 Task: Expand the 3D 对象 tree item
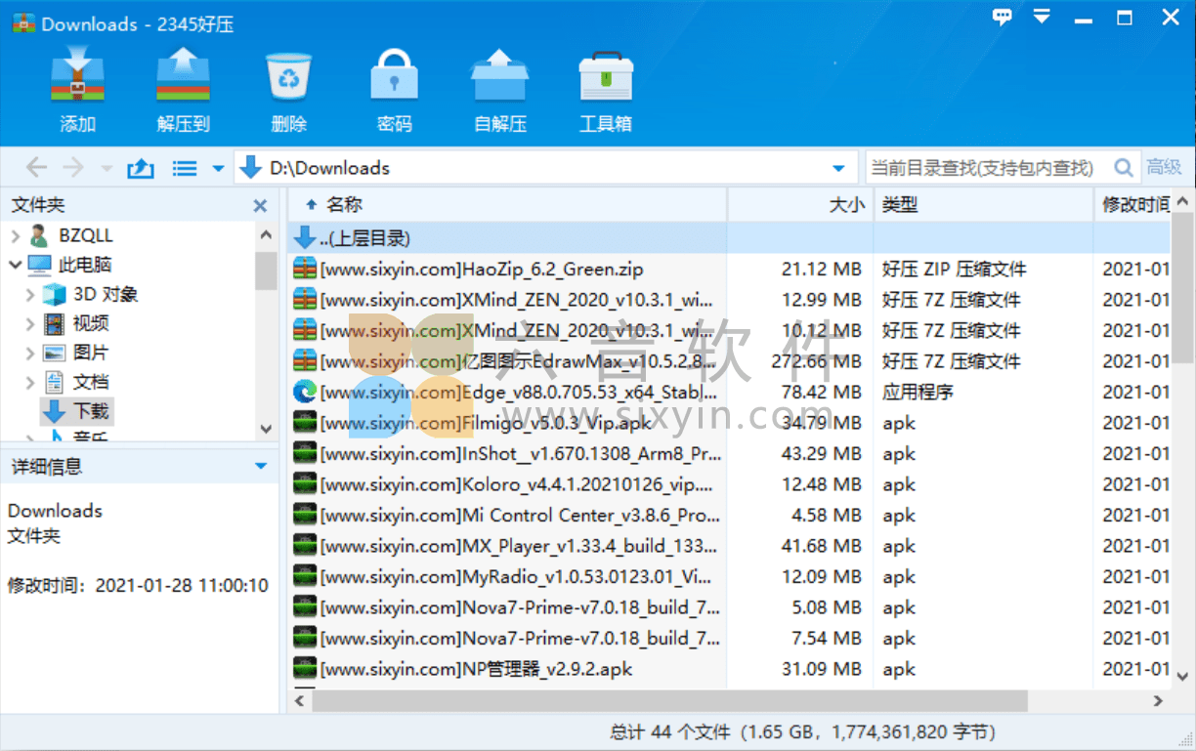point(30,293)
